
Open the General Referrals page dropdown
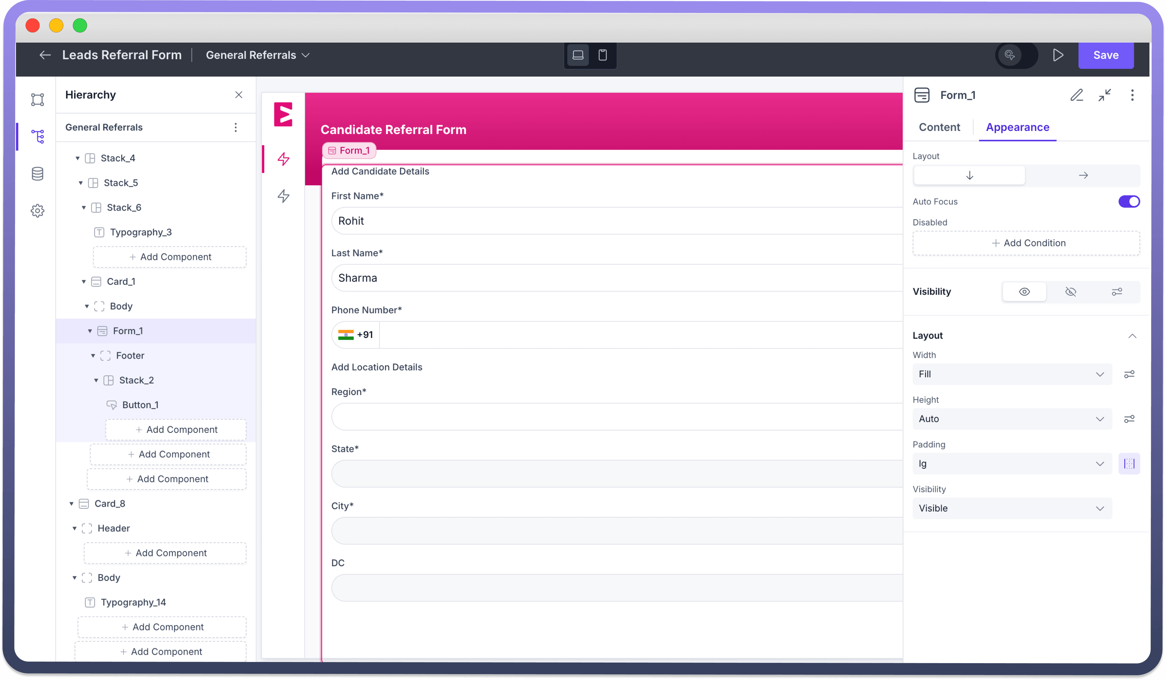click(x=258, y=55)
